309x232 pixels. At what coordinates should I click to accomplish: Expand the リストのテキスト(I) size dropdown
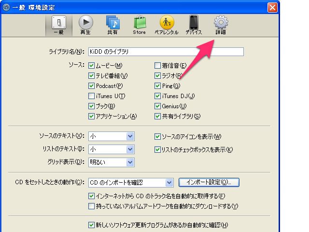tap(112, 149)
